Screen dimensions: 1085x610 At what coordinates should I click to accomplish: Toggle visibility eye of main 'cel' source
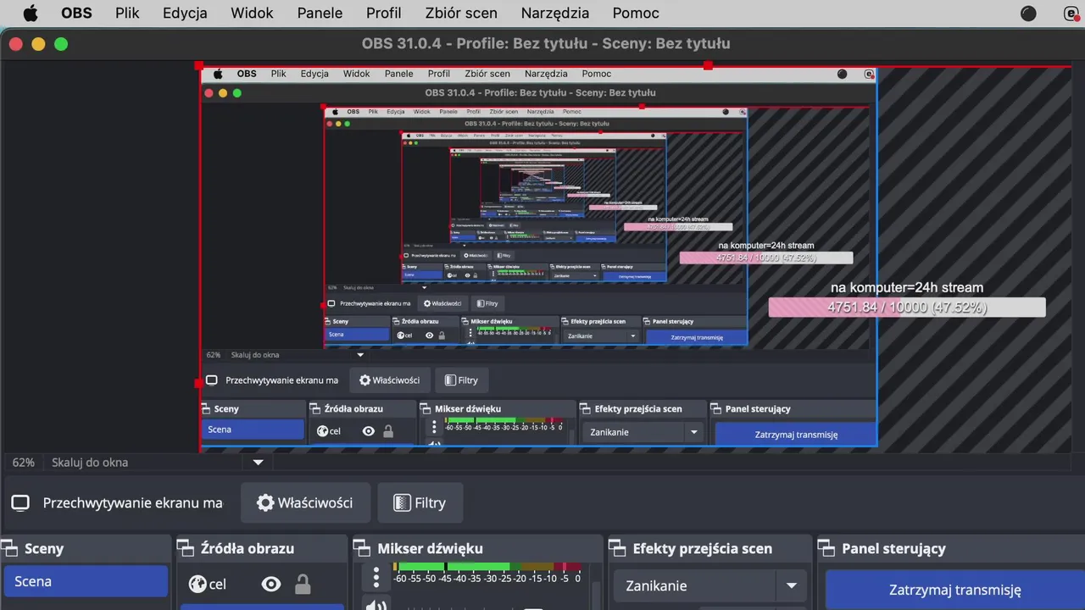click(x=271, y=584)
